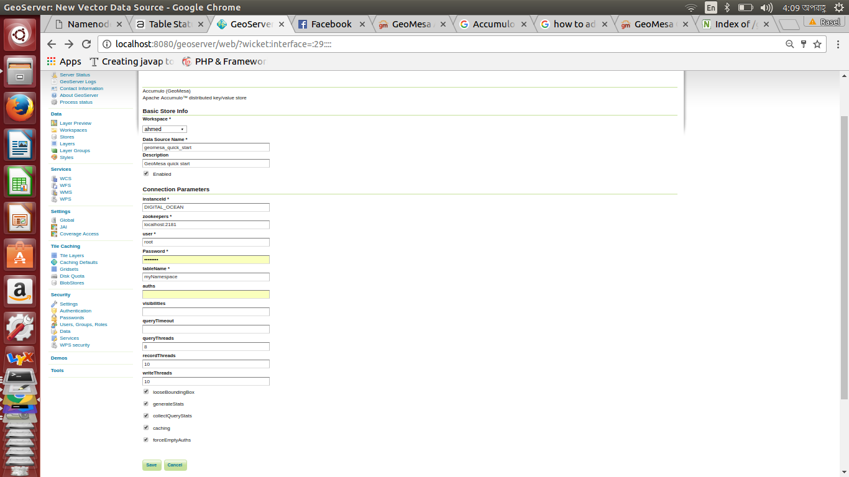This screenshot has height=477, width=849.
Task: Click the Data Source Name input field
Action: [x=206, y=147]
